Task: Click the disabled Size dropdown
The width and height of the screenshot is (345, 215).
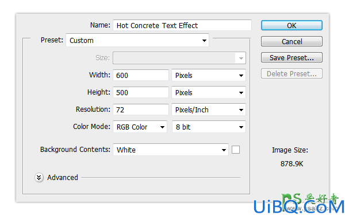Action: pyautogui.click(x=179, y=58)
